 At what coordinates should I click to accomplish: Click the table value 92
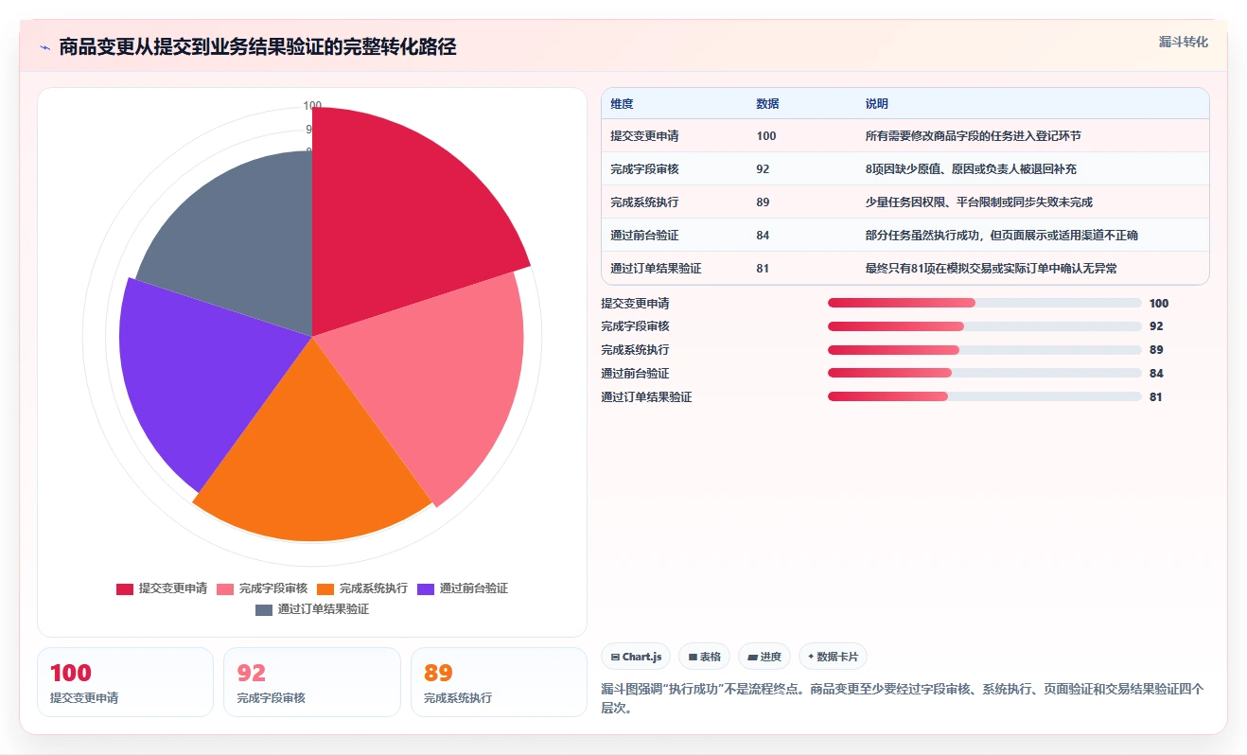tap(763, 169)
